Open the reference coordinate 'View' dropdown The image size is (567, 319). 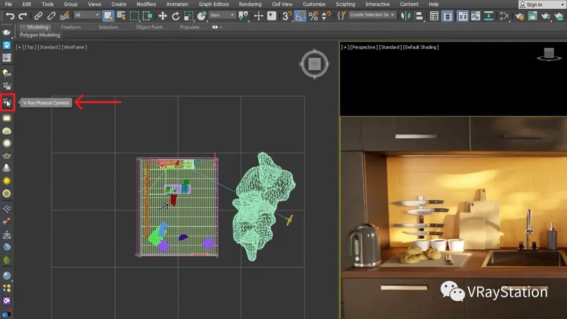(x=222, y=15)
